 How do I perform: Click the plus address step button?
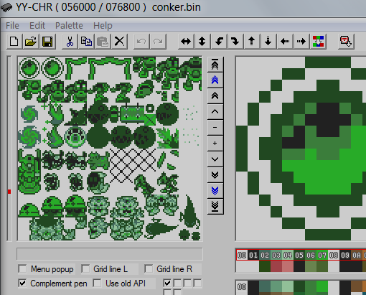[x=215, y=144]
